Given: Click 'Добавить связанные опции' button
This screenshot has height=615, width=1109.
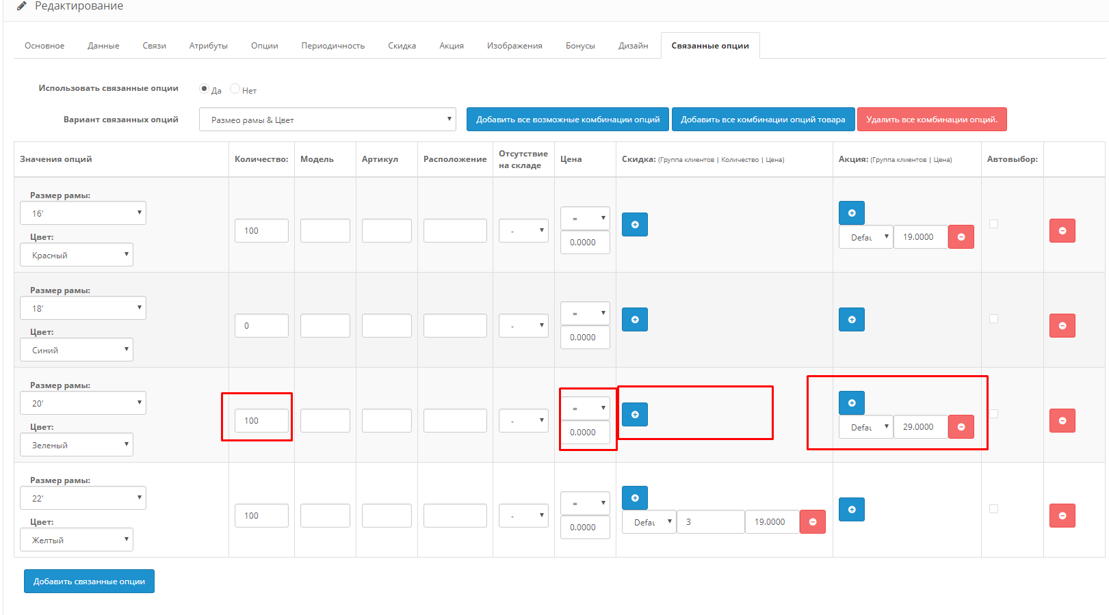Looking at the screenshot, I should pyautogui.click(x=89, y=581).
